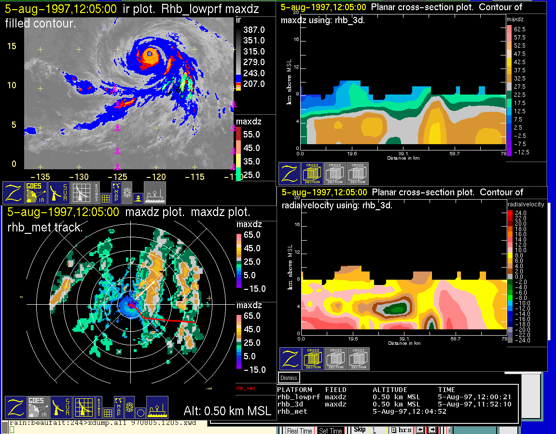Viewport: 556px width, 434px height.
Task: Click the ship icon in the maxdz plot toolbar
Action: [157, 407]
